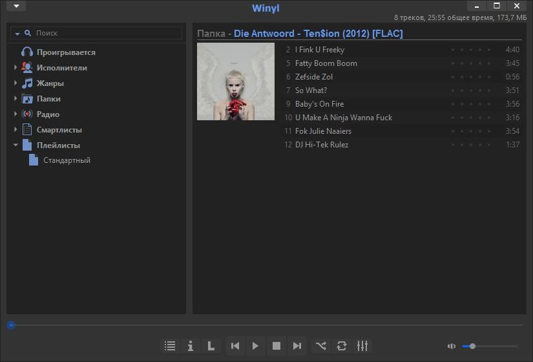Click the search magnifier icon
533x362 pixels.
[28, 33]
